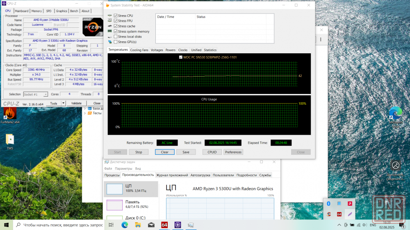Click the learn-more-about-picture desktop icon
The image size is (410, 230).
(x=396, y=170)
